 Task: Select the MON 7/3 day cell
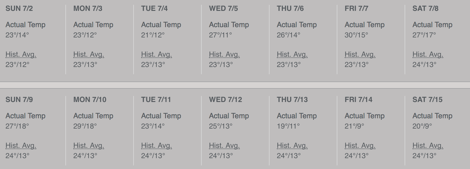pos(100,39)
